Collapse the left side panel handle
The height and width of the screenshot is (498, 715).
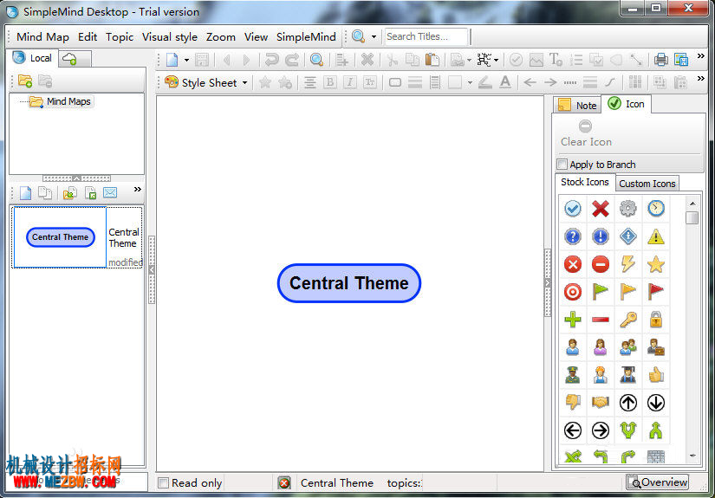pyautogui.click(x=152, y=269)
